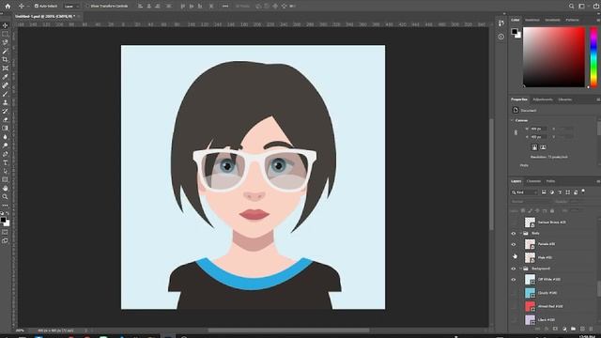Collapse the Body group
The height and width of the screenshot is (338, 601).
[521, 234]
